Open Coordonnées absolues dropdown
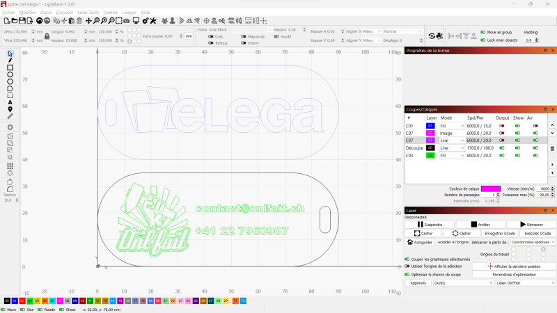Viewport: 557px width, 313px height. [x=533, y=242]
